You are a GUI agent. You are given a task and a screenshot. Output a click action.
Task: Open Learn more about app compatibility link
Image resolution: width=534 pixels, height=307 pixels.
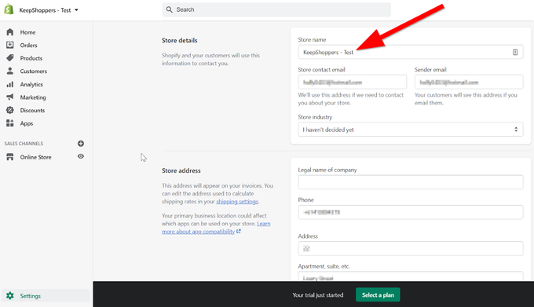coord(216,228)
